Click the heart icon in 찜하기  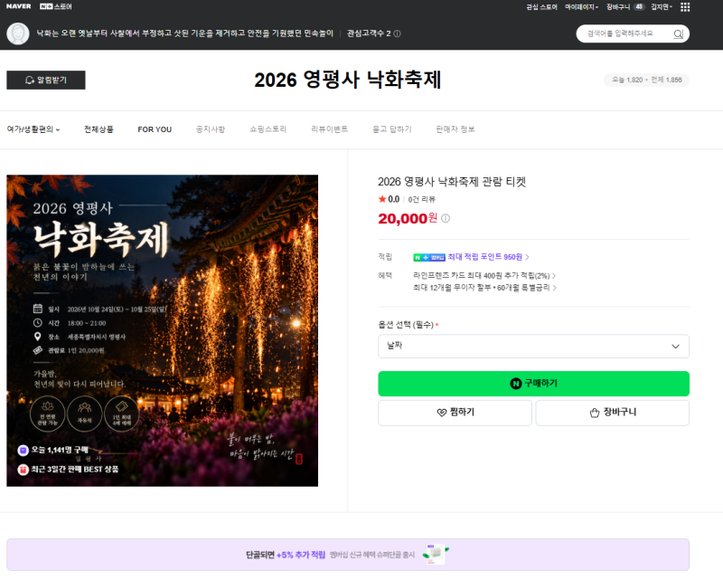(442, 413)
